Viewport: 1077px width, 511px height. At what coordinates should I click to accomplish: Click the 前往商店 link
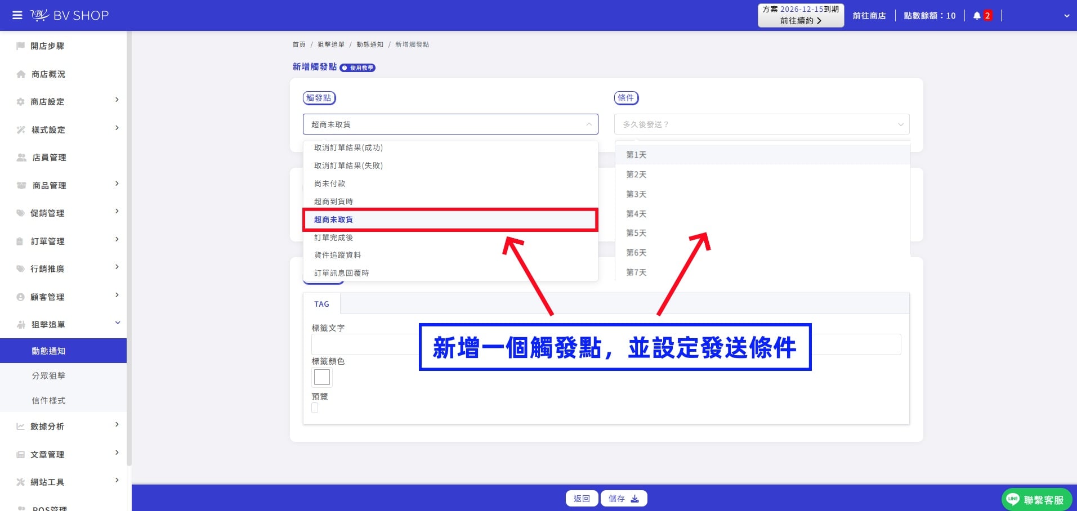pyautogui.click(x=869, y=16)
